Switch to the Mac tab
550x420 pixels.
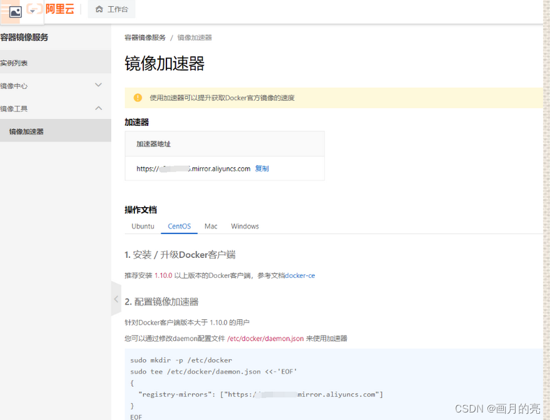click(x=211, y=227)
